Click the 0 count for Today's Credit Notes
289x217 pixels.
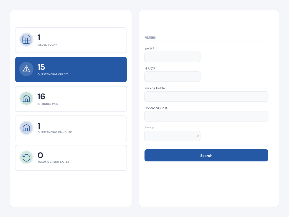(x=40, y=155)
